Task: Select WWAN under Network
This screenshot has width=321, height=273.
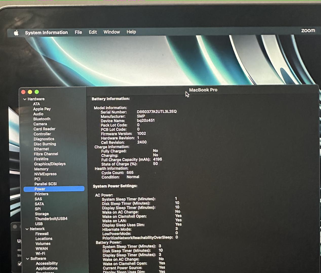Action: [x=42, y=248]
